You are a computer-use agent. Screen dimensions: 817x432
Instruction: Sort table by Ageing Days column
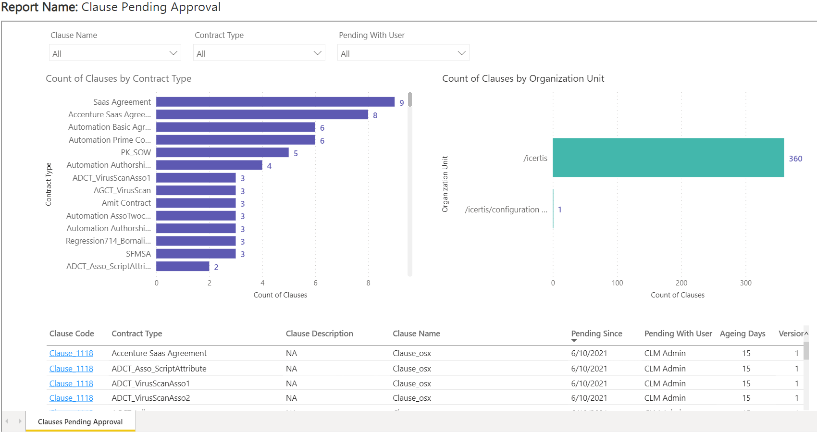(742, 333)
